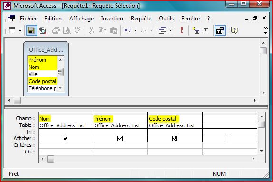Click the Properties icon in the toolbar
Viewport: 273px width, 182px height.
tap(220, 30)
